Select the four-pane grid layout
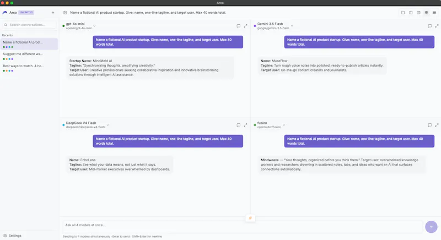The height and width of the screenshot is (240, 441). pos(426,13)
